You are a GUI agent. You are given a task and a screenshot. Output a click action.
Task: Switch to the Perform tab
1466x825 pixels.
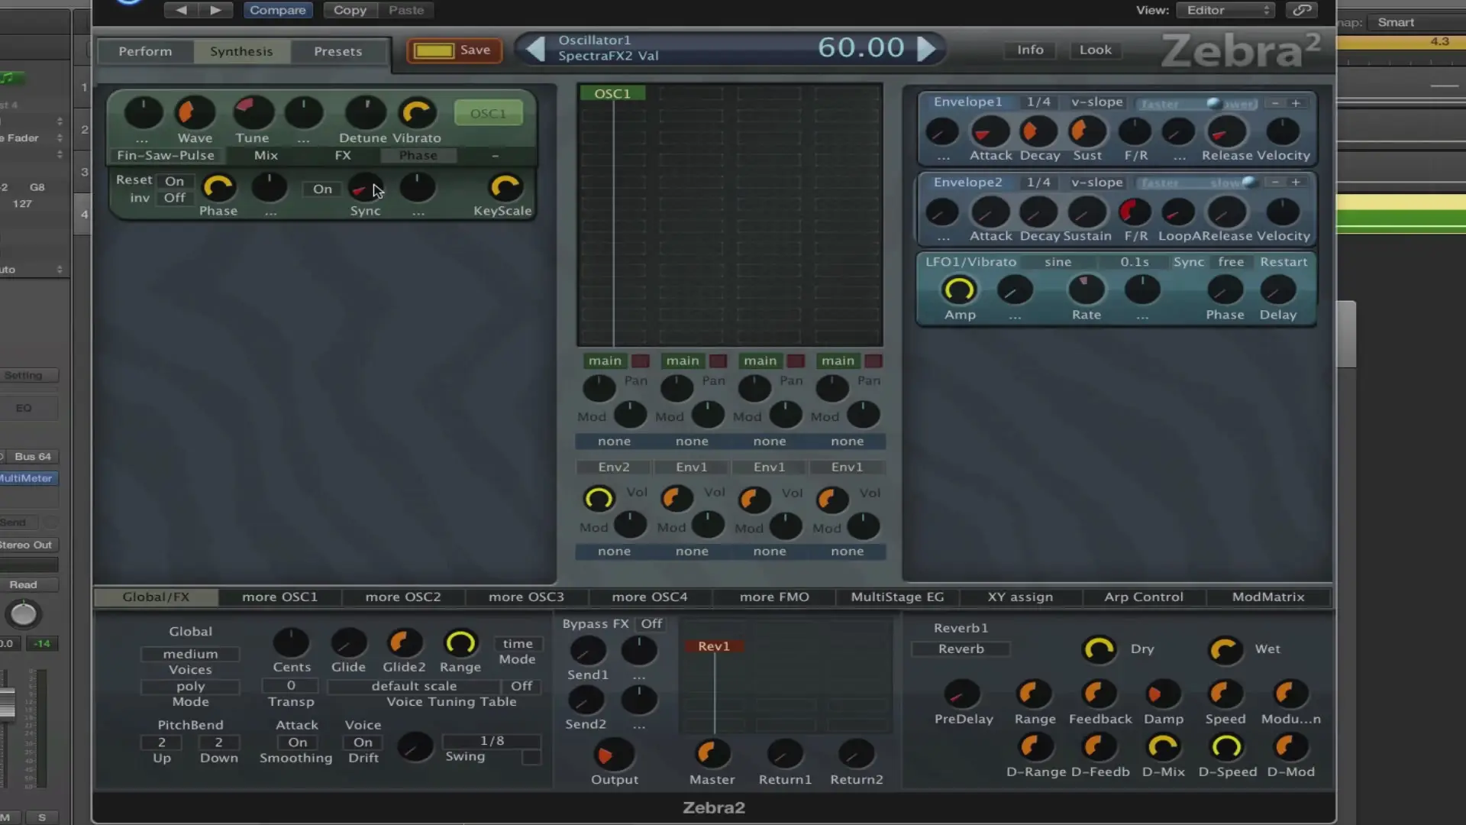(145, 51)
